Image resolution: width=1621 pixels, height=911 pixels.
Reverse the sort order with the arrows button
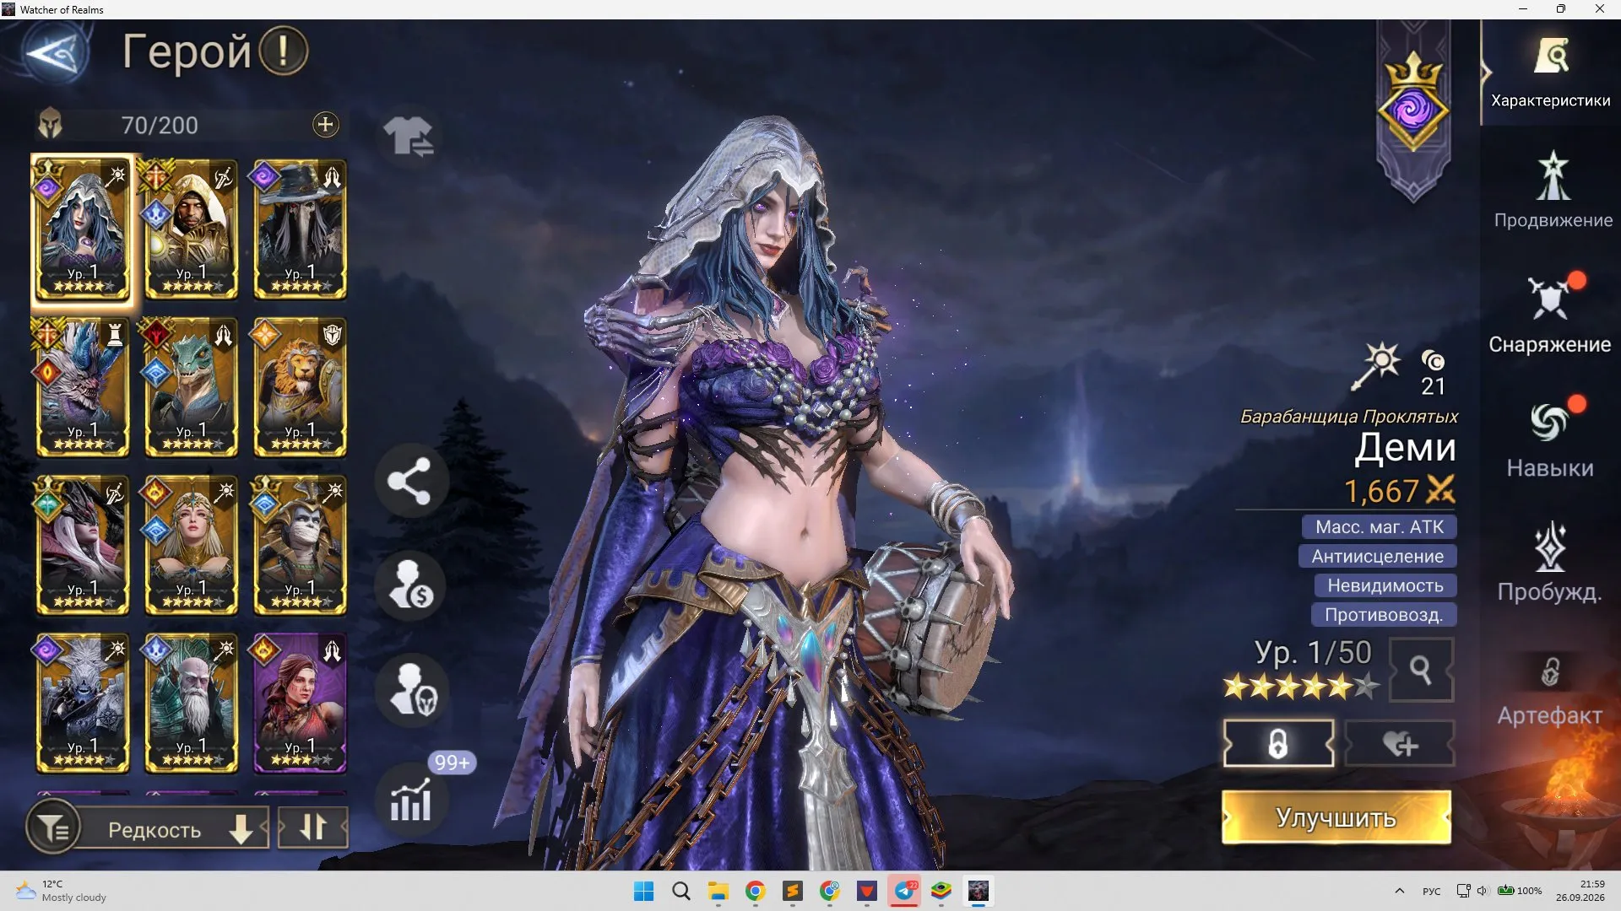tap(312, 827)
